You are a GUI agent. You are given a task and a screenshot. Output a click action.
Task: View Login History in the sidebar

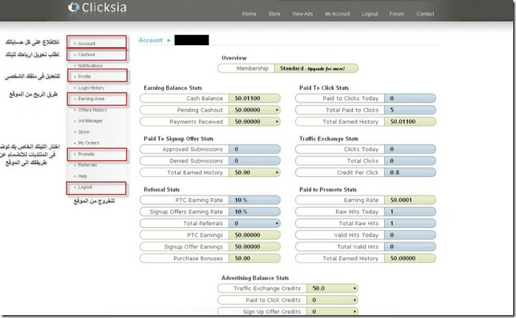(x=91, y=87)
